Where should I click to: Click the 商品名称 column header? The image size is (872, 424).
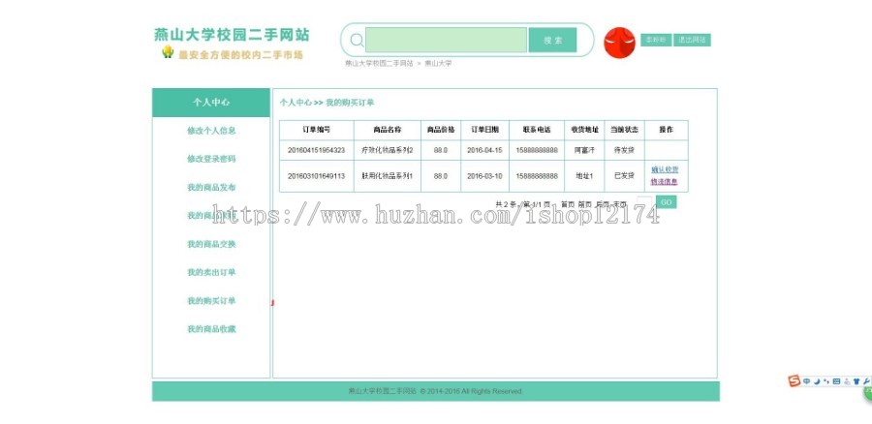[387, 130]
